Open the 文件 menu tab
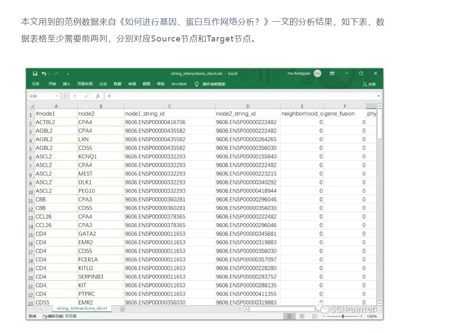The image size is (461, 333). pyautogui.click(x=35, y=84)
